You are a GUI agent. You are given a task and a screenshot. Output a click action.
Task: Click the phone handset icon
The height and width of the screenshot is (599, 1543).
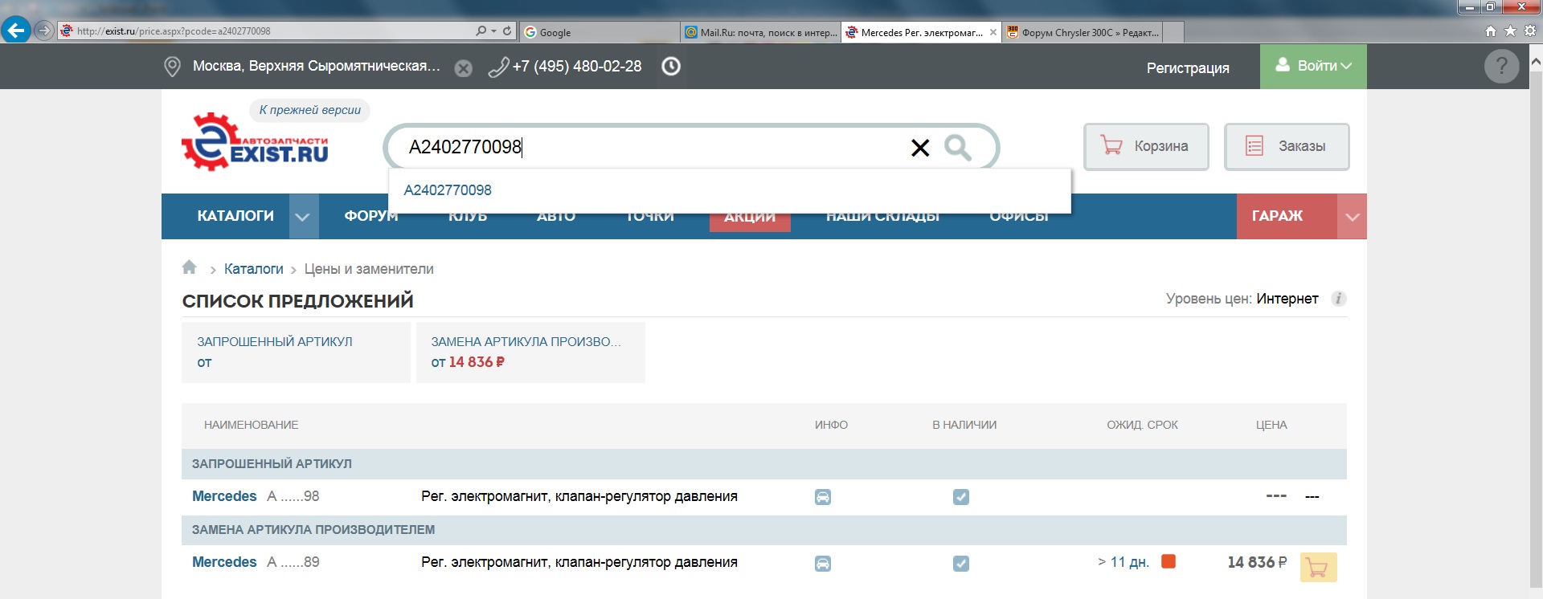pos(498,67)
